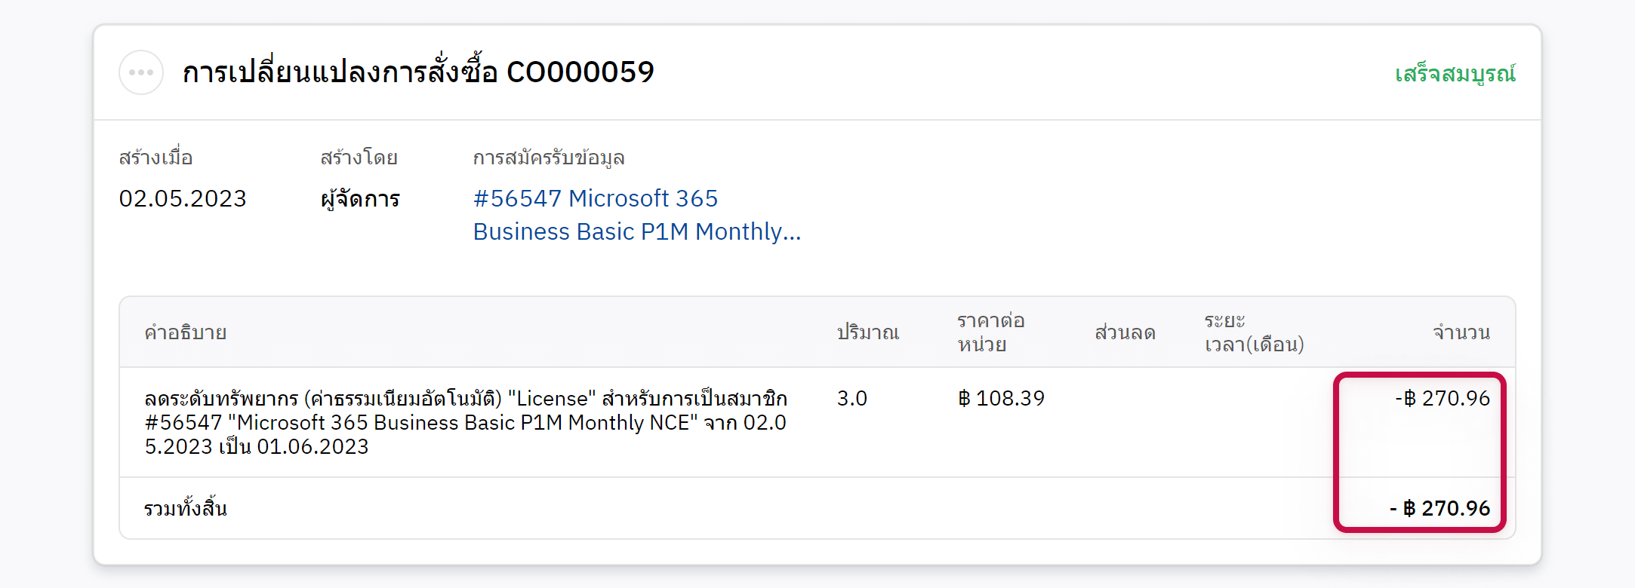Click the สร้างเมื่อ field label

pos(155,158)
